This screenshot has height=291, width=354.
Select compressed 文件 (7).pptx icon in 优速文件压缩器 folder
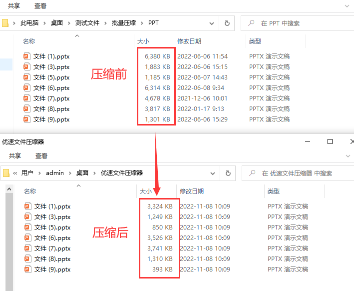[27, 248]
